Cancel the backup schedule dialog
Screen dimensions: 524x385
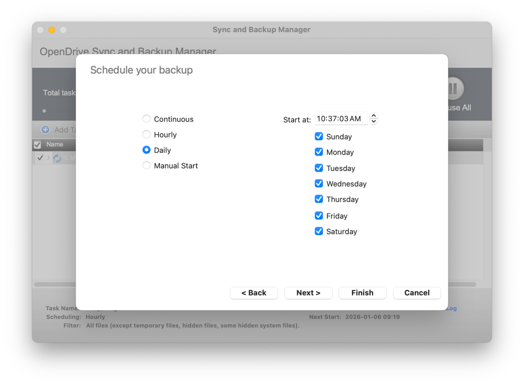pos(417,293)
